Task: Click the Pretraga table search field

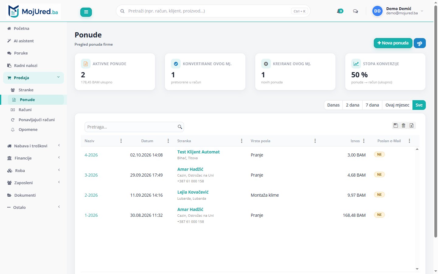Action: (134, 127)
